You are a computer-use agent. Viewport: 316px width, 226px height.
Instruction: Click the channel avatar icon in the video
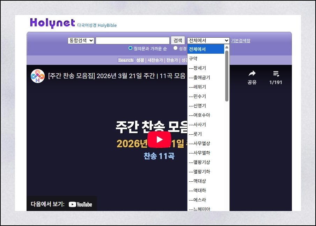pos(38,76)
